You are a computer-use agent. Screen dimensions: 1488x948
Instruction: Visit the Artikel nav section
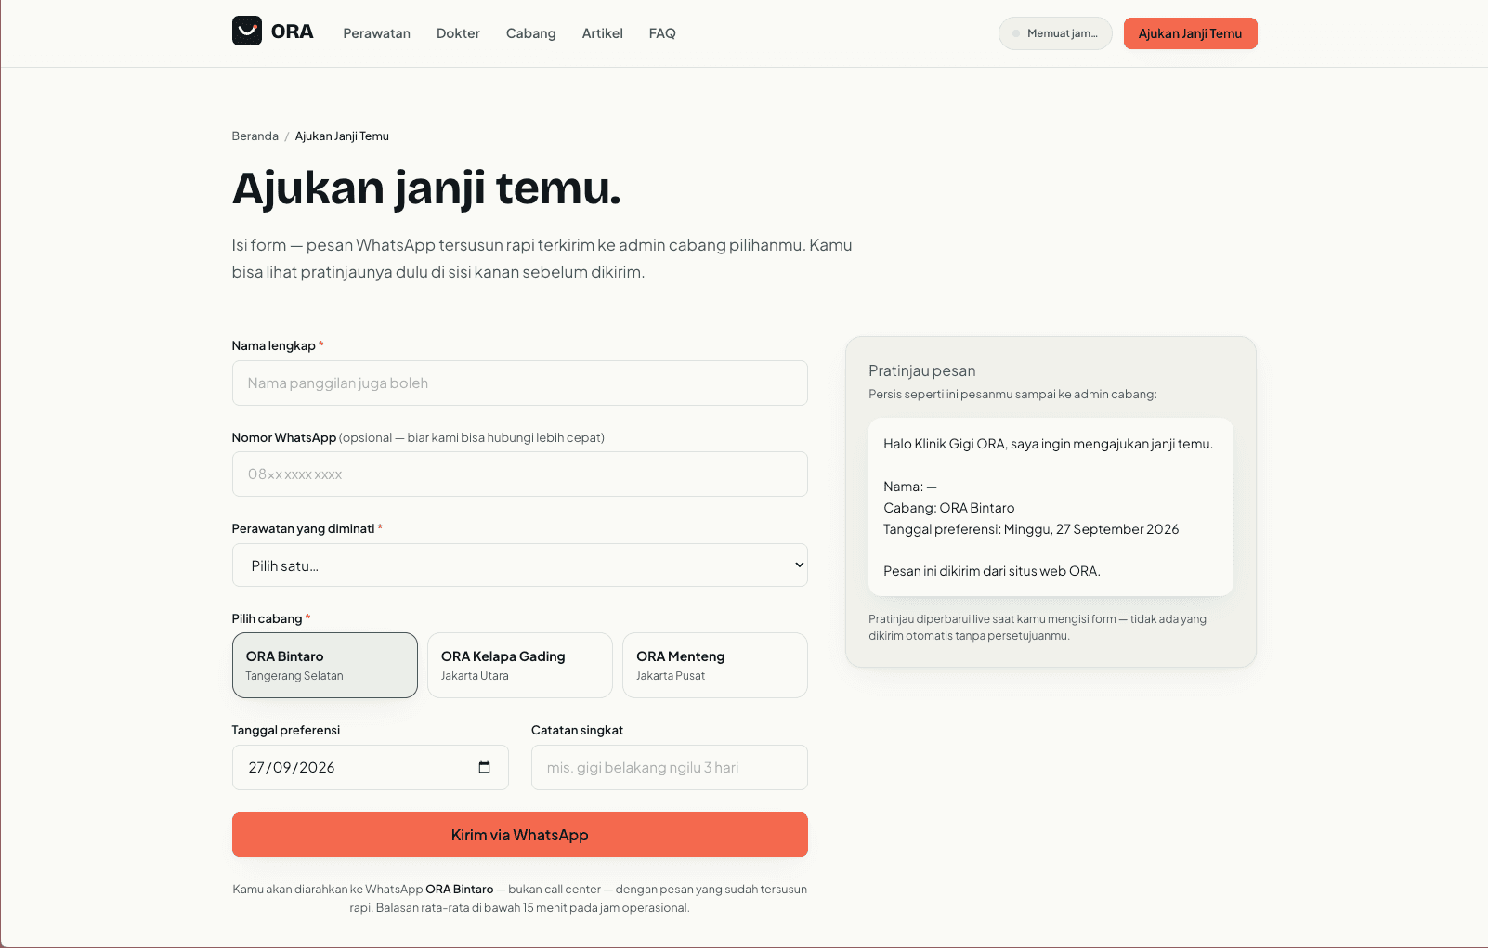[602, 33]
